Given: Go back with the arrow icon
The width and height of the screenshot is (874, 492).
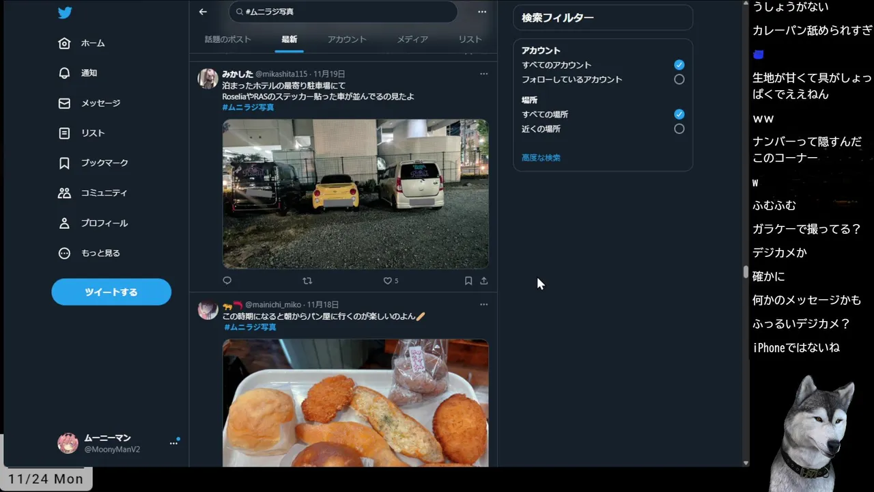Looking at the screenshot, I should click(x=203, y=12).
